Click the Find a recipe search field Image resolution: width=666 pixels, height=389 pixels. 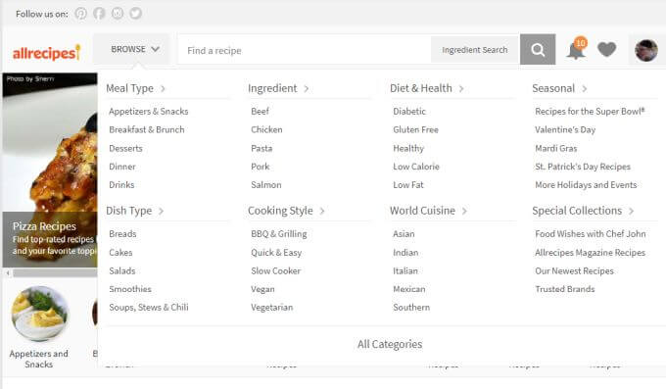(x=305, y=50)
